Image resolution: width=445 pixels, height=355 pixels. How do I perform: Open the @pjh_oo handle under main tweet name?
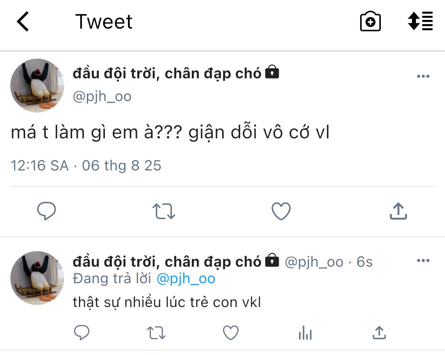click(102, 97)
